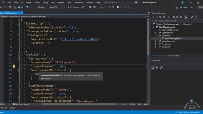Collapse the Properties folder node

(x=156, y=36)
